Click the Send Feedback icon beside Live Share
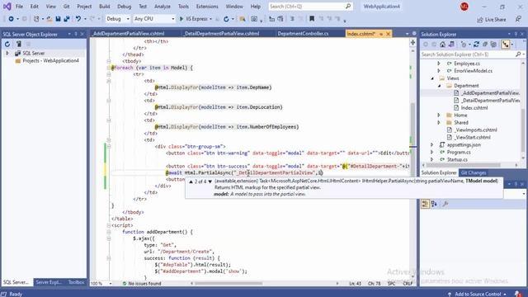The image size is (528, 297). point(518,20)
